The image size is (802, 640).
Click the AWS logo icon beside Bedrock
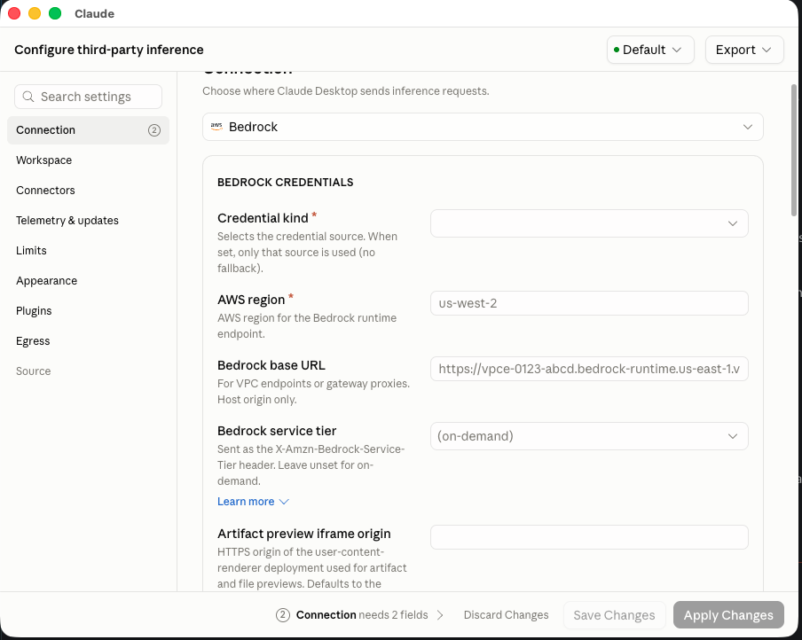216,127
